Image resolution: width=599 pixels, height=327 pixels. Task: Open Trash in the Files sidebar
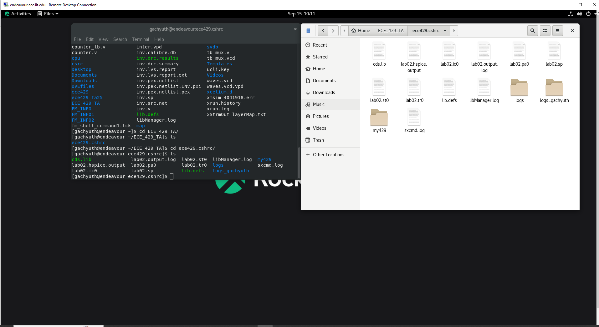(330, 140)
